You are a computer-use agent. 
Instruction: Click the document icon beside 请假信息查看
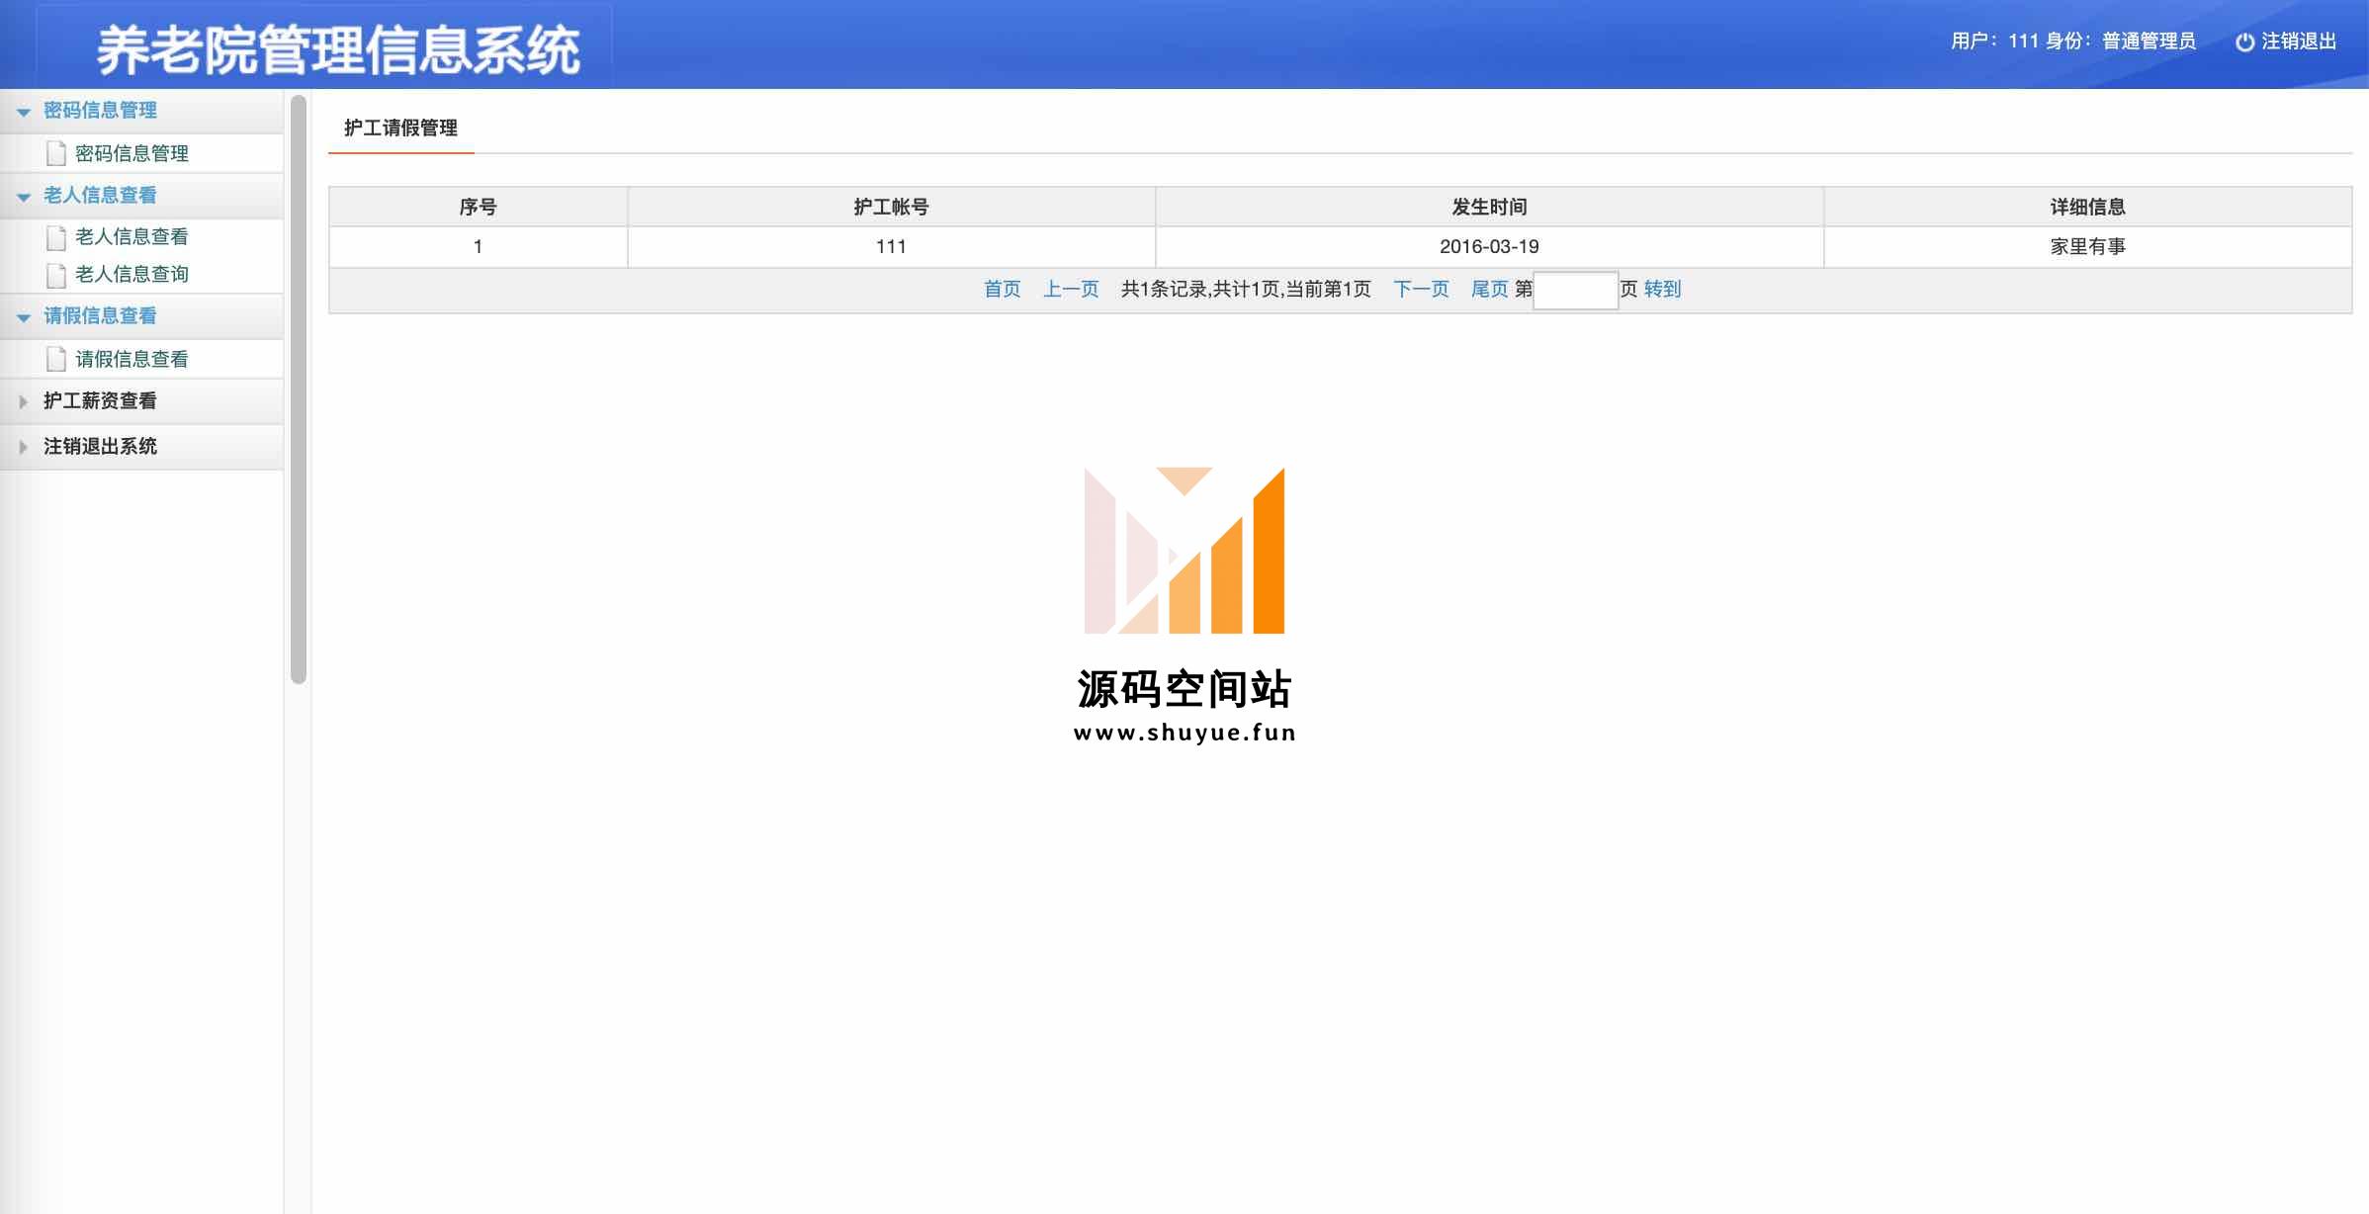tap(56, 359)
